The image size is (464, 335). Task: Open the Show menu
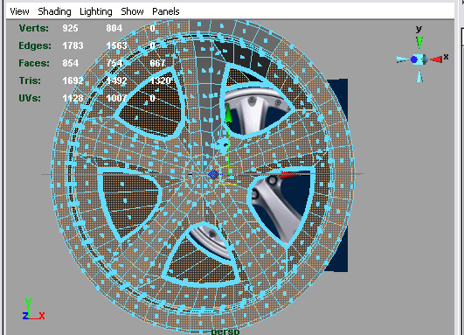tap(132, 11)
